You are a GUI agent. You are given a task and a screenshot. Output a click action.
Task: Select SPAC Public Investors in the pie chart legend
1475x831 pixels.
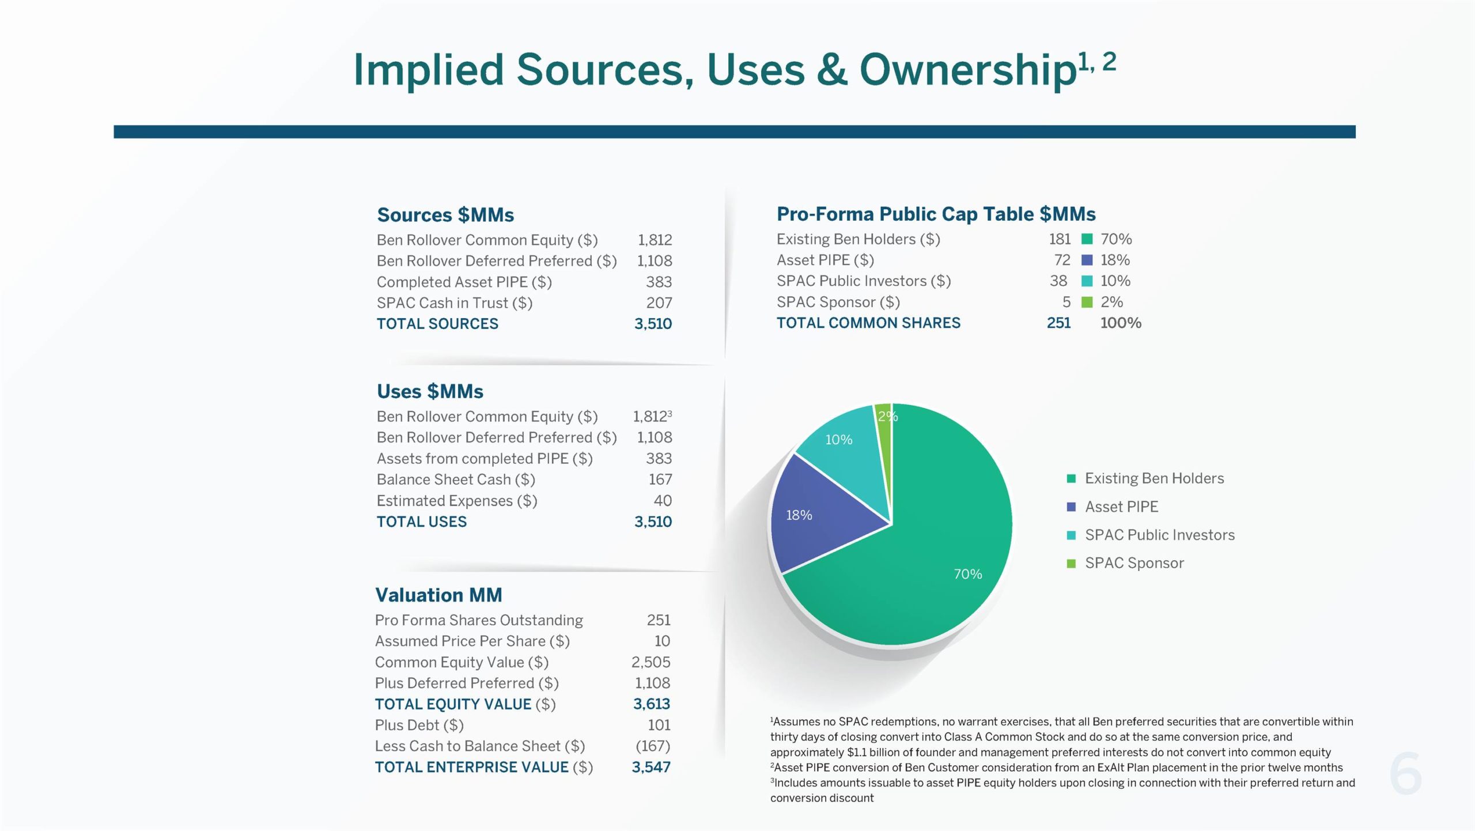pyautogui.click(x=1159, y=535)
